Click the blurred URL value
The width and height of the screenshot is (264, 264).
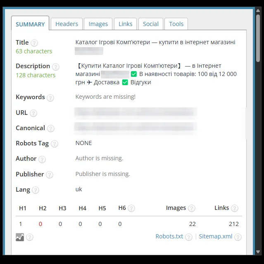[136, 113]
